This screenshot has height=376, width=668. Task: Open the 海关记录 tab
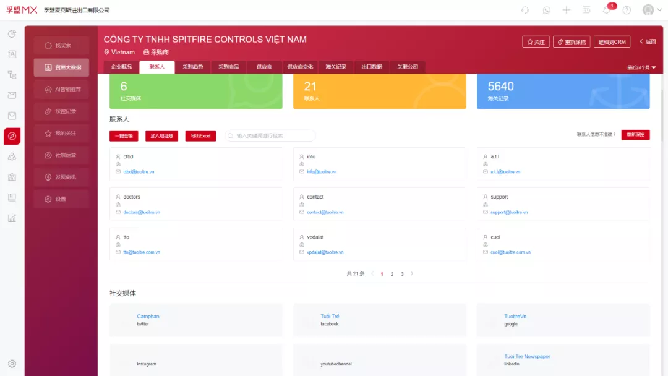(x=336, y=67)
